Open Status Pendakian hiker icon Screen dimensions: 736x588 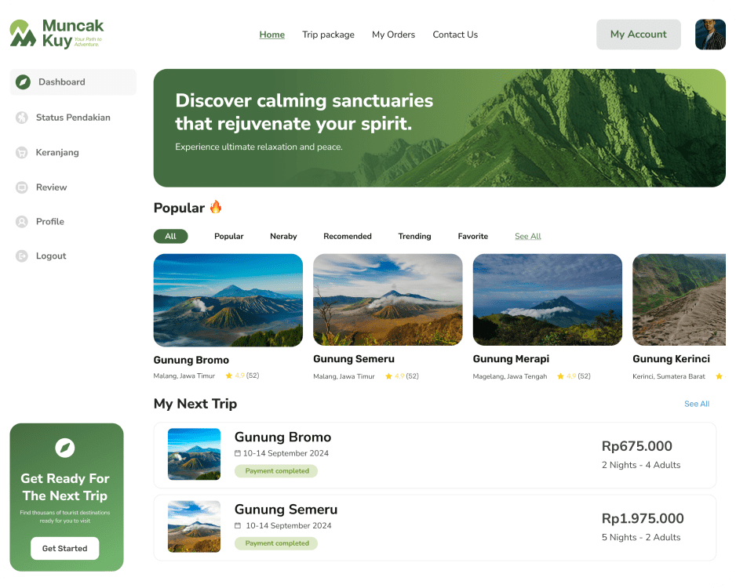(22, 118)
